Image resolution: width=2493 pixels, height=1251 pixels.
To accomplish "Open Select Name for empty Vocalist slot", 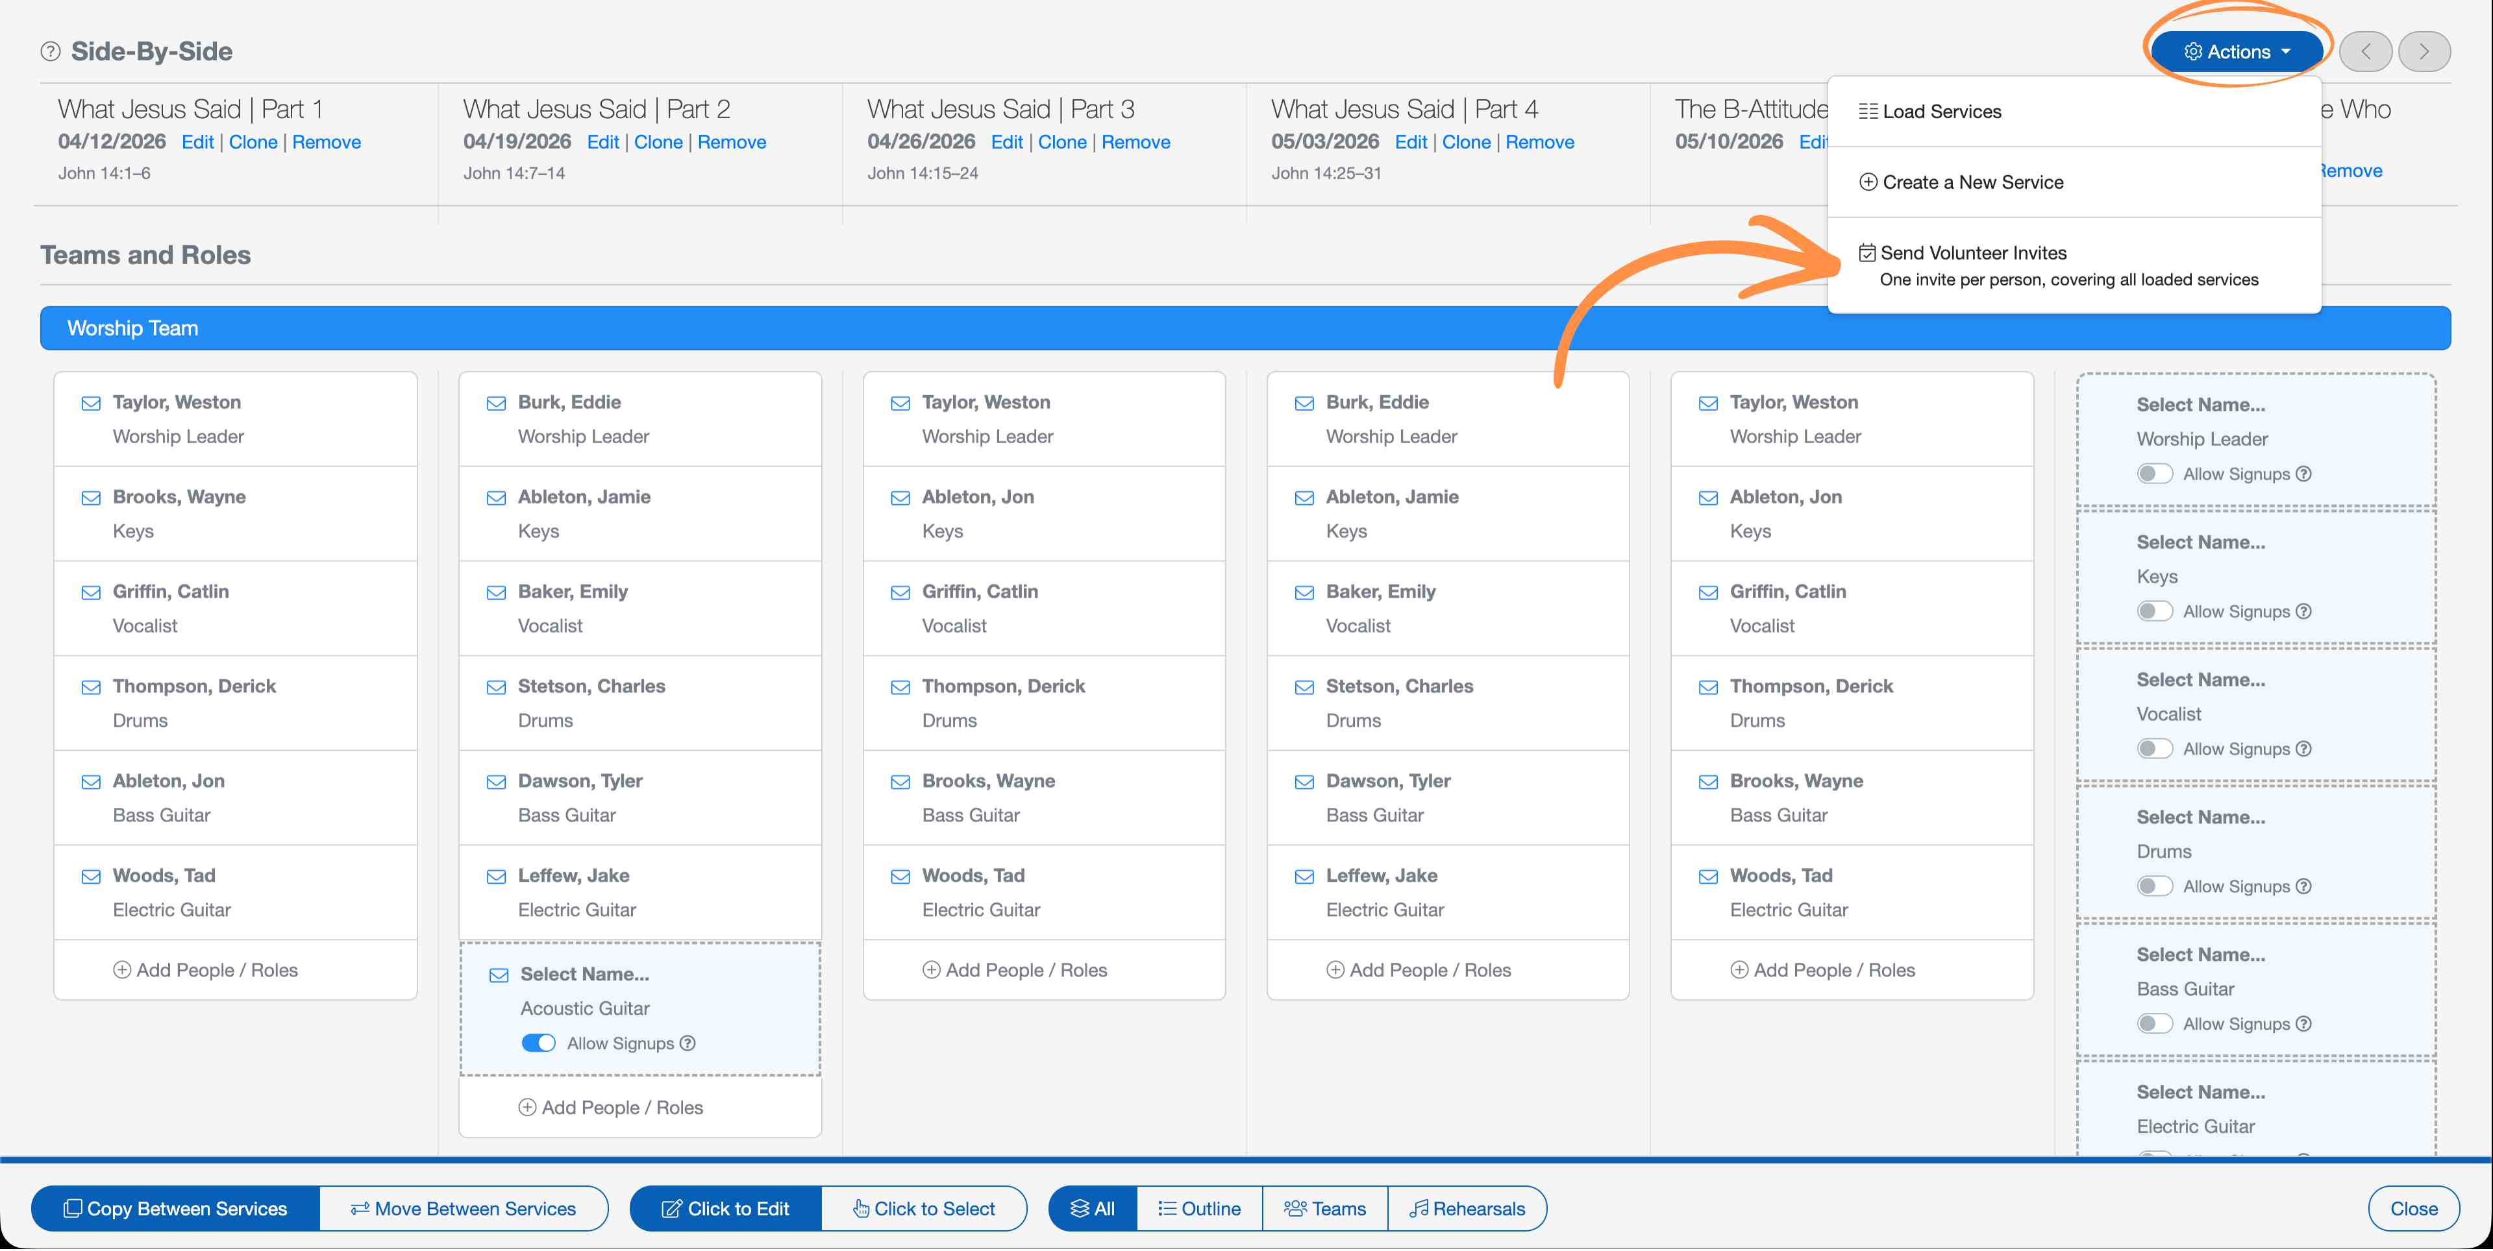I will (x=2200, y=680).
